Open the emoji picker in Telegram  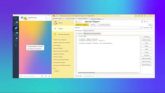tap(46, 76)
